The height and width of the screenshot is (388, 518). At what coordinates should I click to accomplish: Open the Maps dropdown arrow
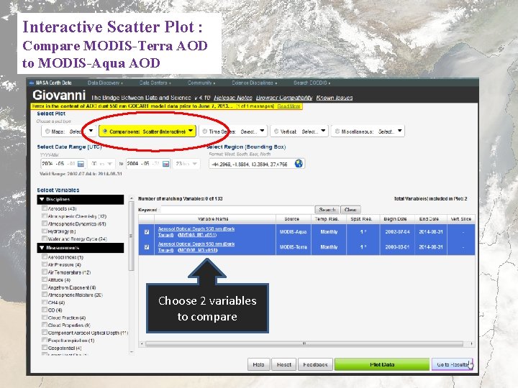91,131
